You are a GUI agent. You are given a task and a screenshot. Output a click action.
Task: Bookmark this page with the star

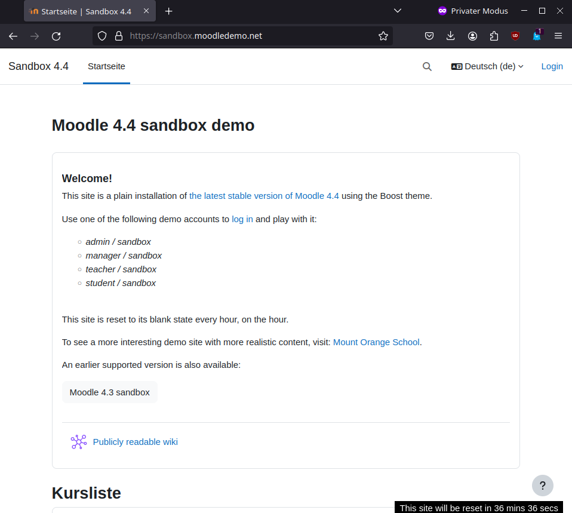(383, 36)
